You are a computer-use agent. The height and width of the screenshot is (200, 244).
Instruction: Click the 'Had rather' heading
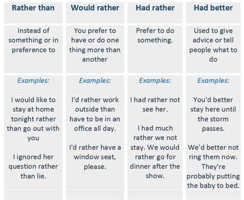155,8
